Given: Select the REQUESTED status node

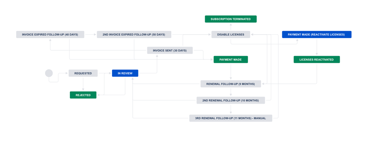Looking at the screenshot, I should 83,73.
